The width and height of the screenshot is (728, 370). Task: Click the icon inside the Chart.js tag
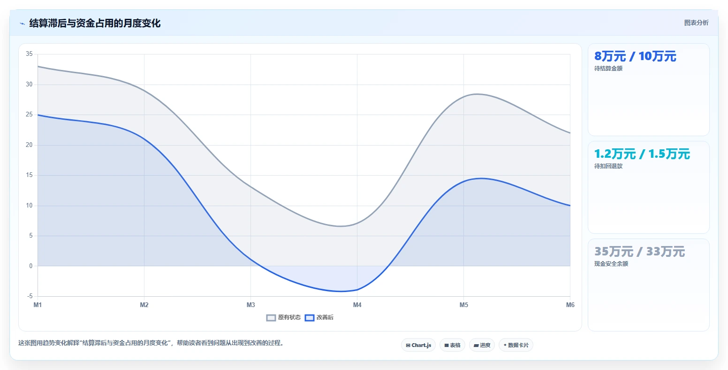pos(408,346)
